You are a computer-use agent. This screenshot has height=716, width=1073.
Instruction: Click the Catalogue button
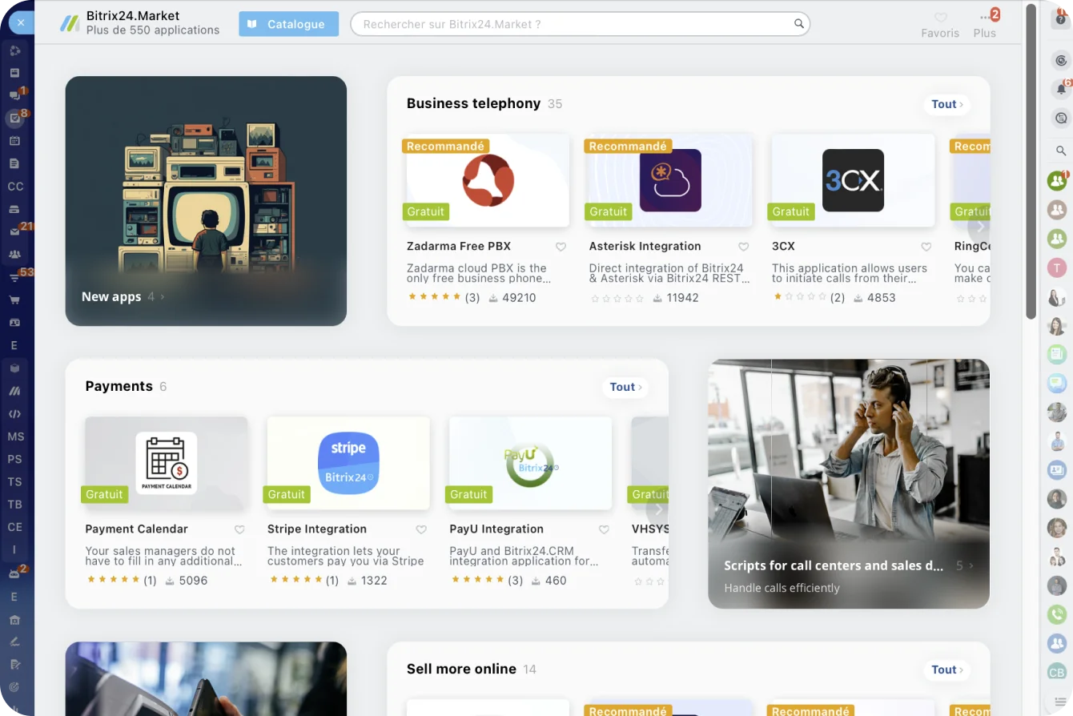click(288, 24)
